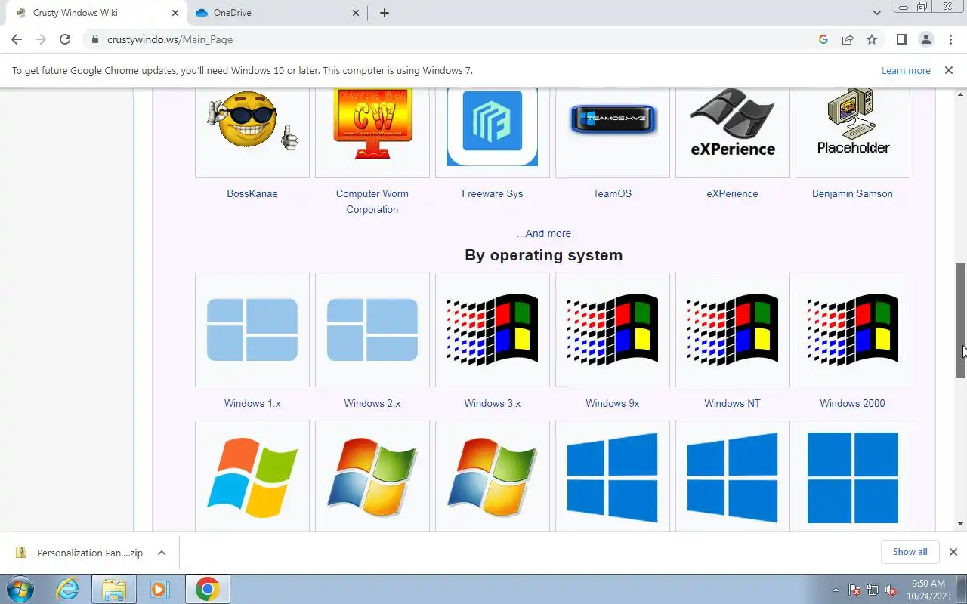
Task: Open the eXPerience text link
Action: pos(733,193)
